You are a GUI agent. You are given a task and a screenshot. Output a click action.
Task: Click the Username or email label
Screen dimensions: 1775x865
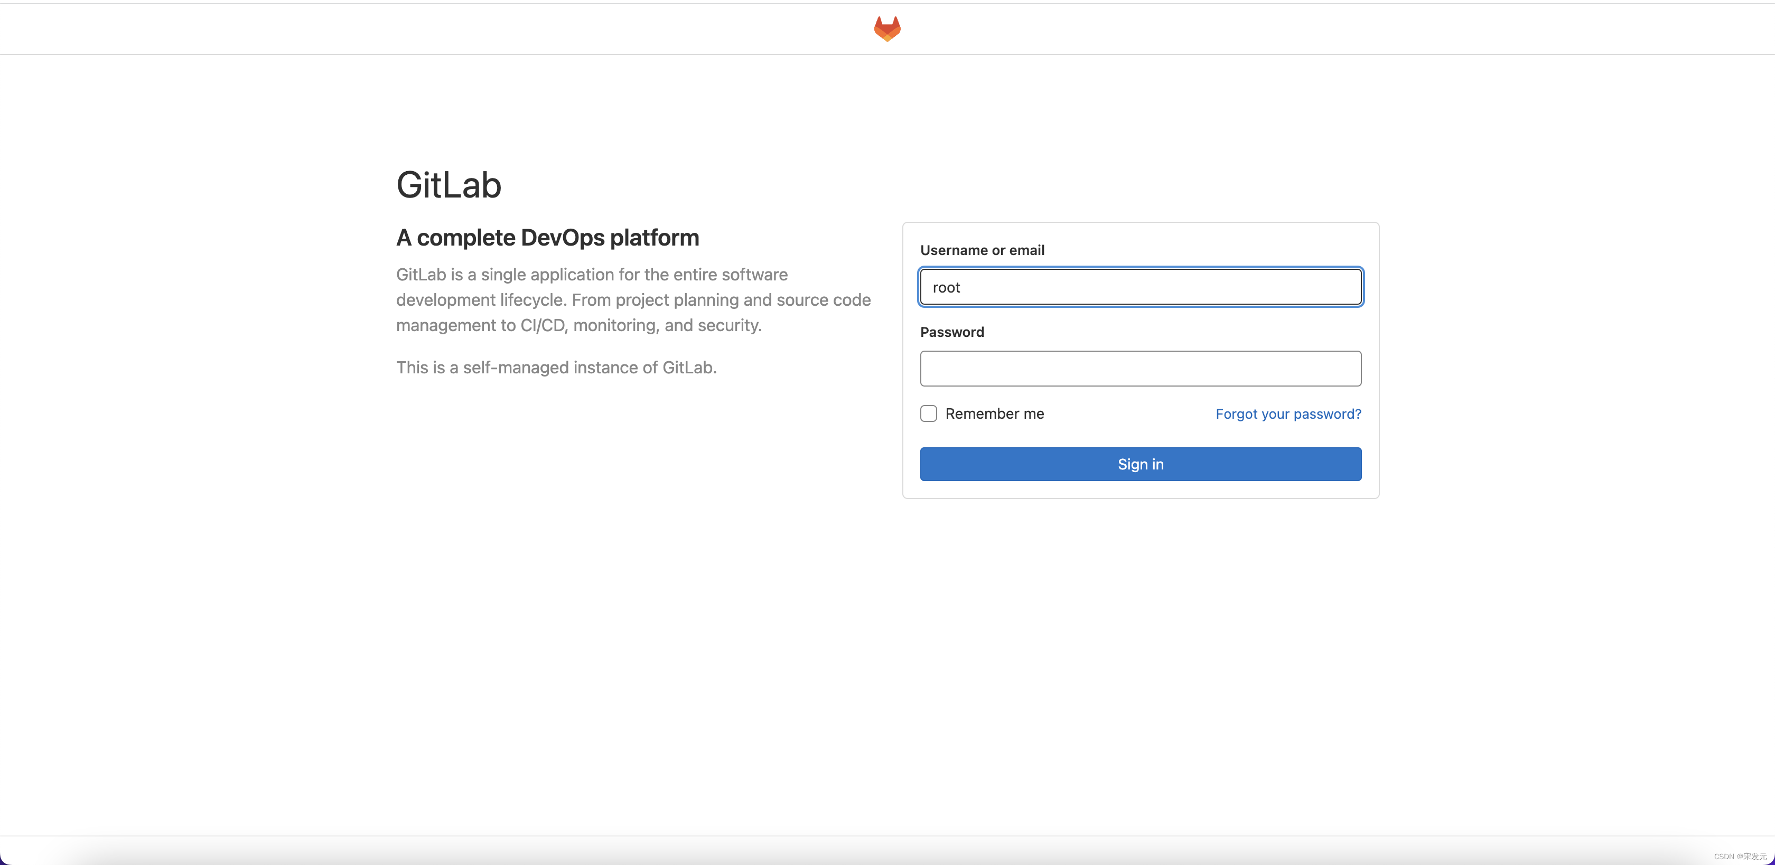(982, 250)
